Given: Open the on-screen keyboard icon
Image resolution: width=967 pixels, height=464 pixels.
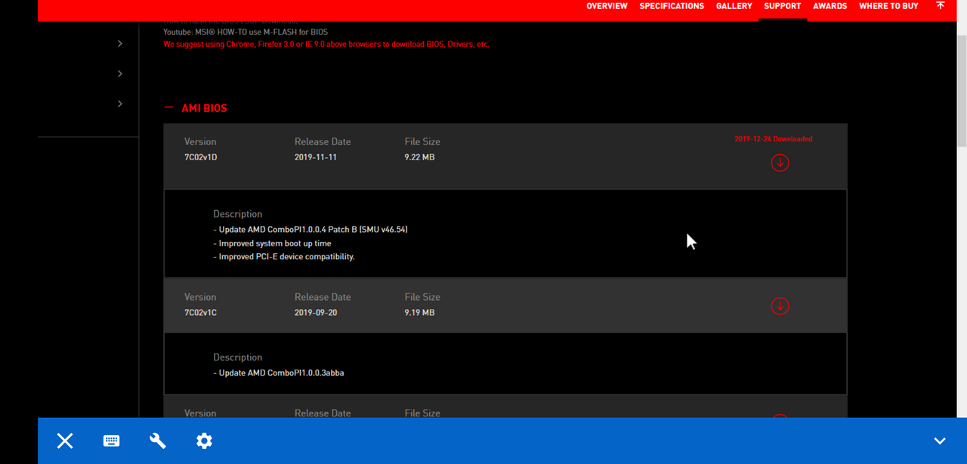Looking at the screenshot, I should pos(111,441).
